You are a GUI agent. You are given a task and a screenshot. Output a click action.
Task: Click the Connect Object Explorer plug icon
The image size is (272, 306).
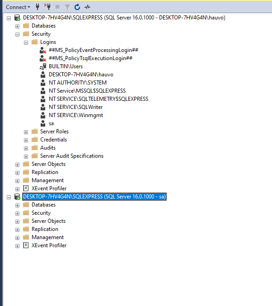click(38, 7)
